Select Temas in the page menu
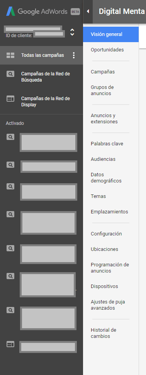146x375 pixels. point(98,196)
